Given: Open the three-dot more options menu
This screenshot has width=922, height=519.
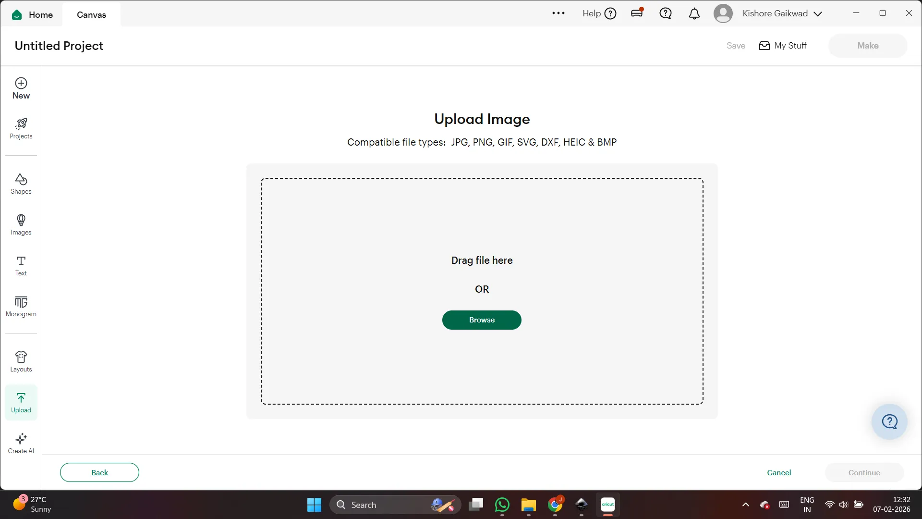Looking at the screenshot, I should (558, 13).
